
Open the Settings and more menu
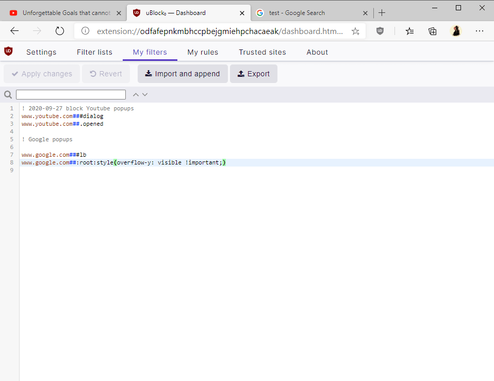click(480, 31)
